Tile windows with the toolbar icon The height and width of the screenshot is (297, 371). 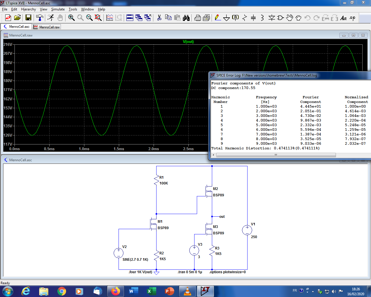pos(130,18)
